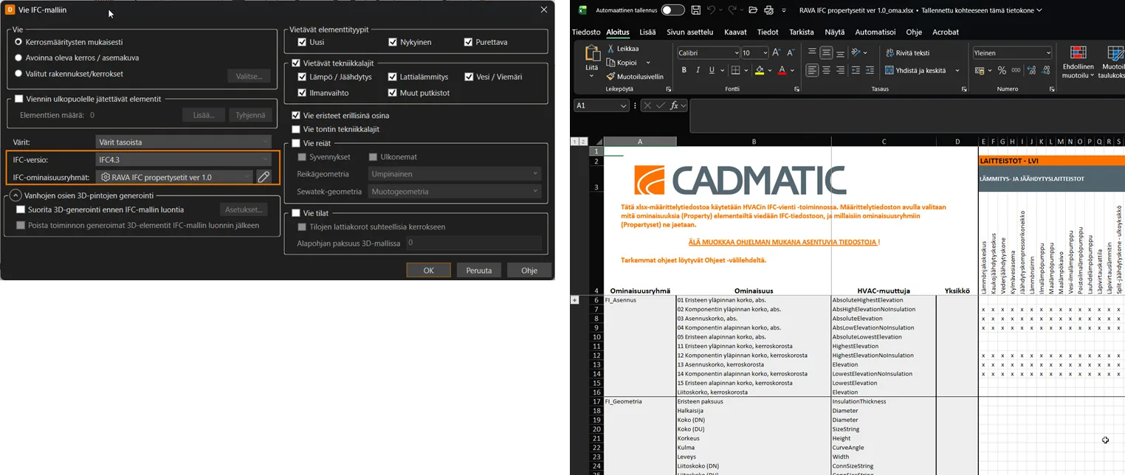Screen dimensions: 1125x475
Task: Uncheck the Lattialämmitys checkbox
Action: tap(393, 77)
